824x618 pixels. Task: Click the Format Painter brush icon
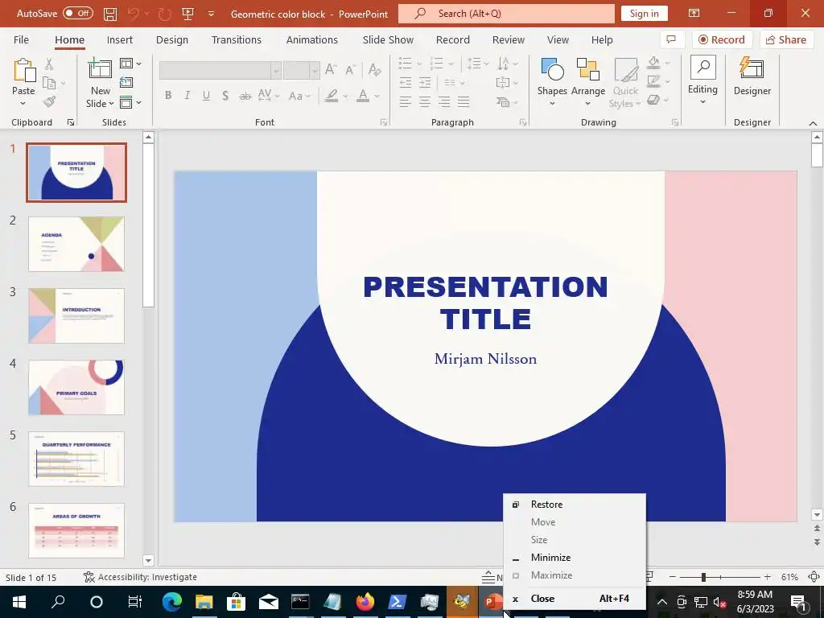click(x=49, y=101)
